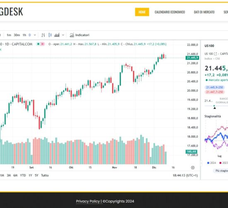
Task: Set chart range to YTD
Action: click(x=23, y=175)
